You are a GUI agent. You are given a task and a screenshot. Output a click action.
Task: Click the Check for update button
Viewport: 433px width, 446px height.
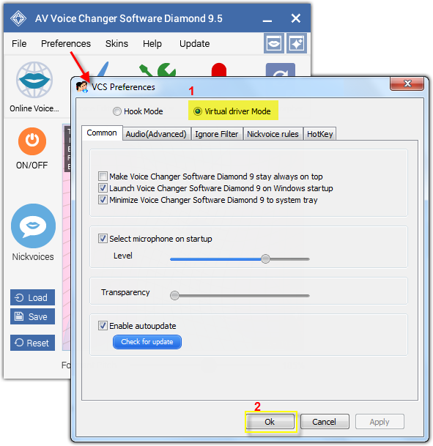[147, 342]
